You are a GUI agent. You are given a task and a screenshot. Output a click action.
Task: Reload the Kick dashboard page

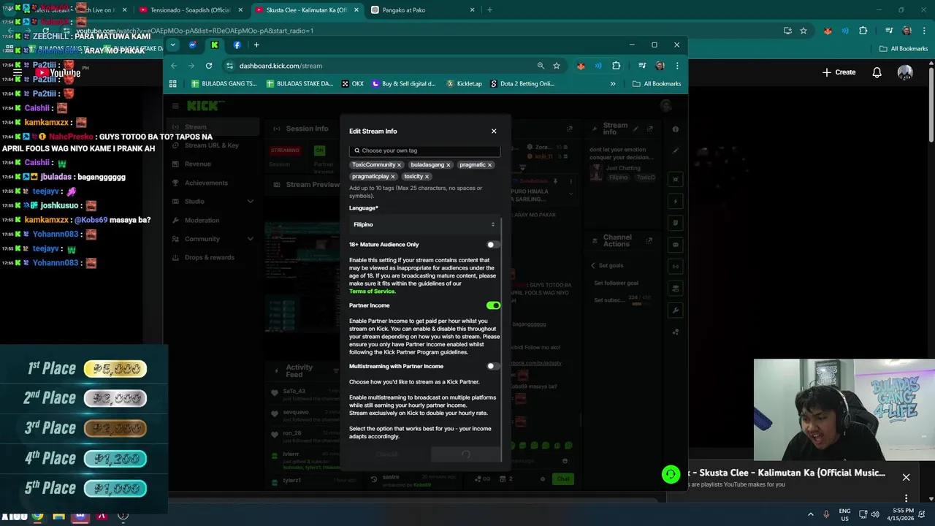coord(209,66)
